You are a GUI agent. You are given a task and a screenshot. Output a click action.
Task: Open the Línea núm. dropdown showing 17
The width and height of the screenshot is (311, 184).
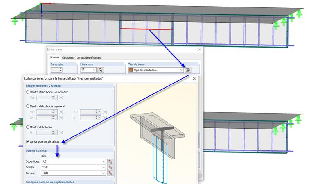(94, 70)
